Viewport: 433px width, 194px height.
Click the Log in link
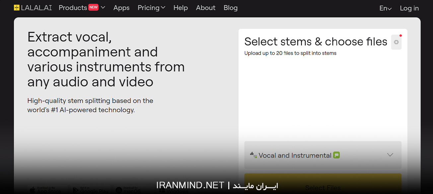409,8
